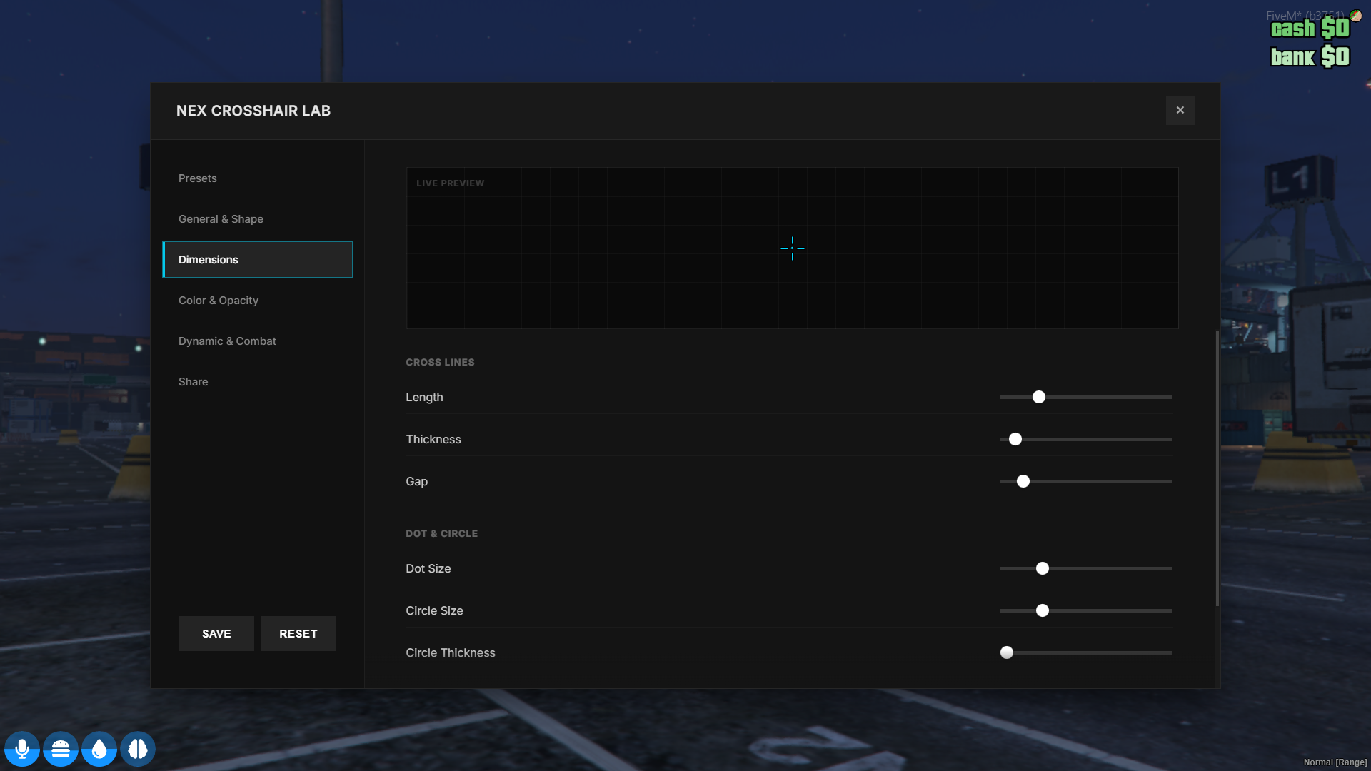Viewport: 1371px width, 771px height.
Task: Click the Circle Thickness slider handle
Action: click(x=1007, y=652)
